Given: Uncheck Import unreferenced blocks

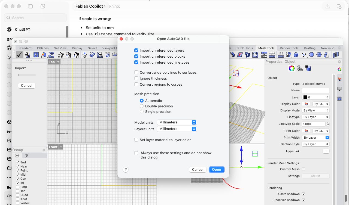Looking at the screenshot, I should (x=136, y=56).
